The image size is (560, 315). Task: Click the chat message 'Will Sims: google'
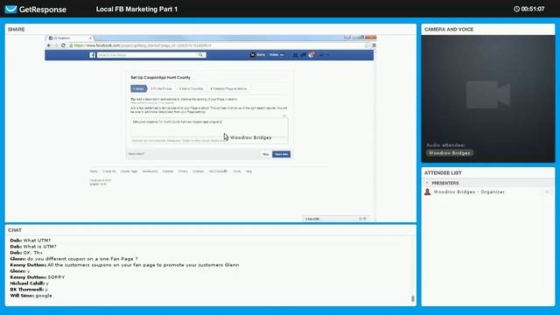(31, 296)
